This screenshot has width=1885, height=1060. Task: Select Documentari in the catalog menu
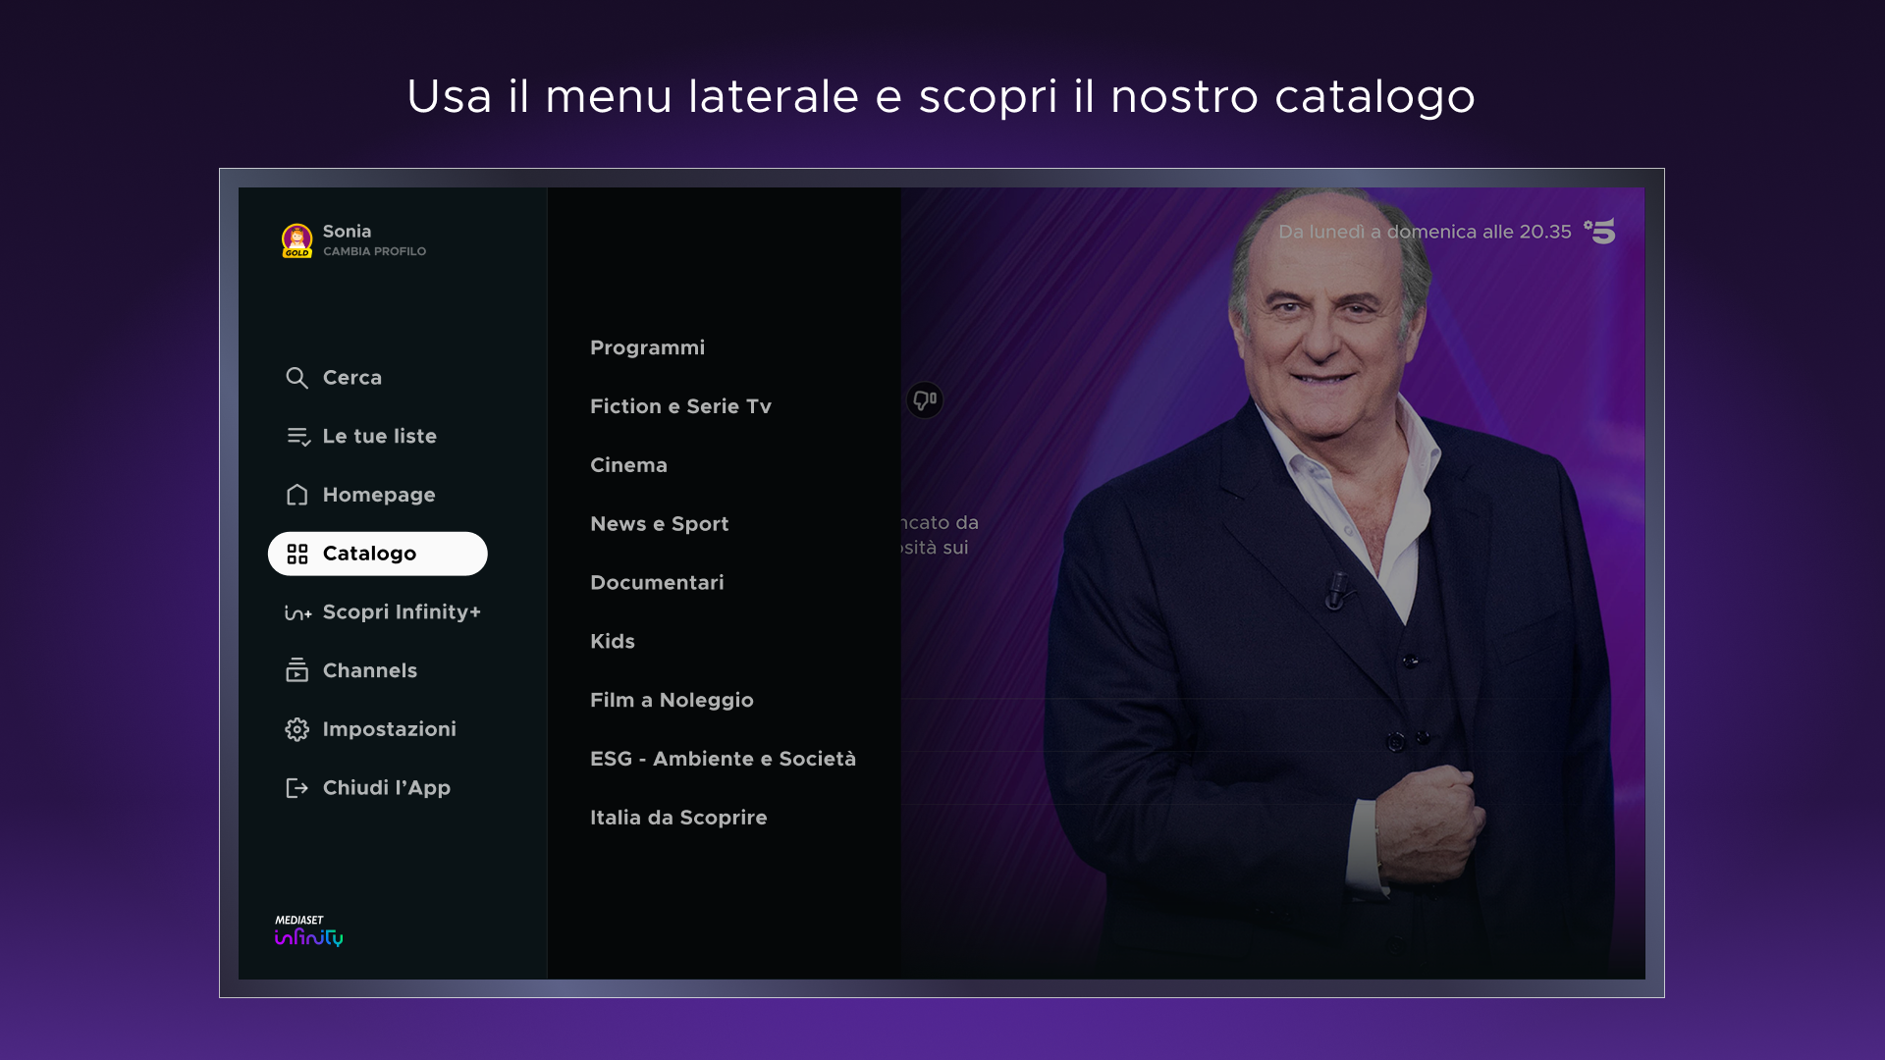(657, 583)
